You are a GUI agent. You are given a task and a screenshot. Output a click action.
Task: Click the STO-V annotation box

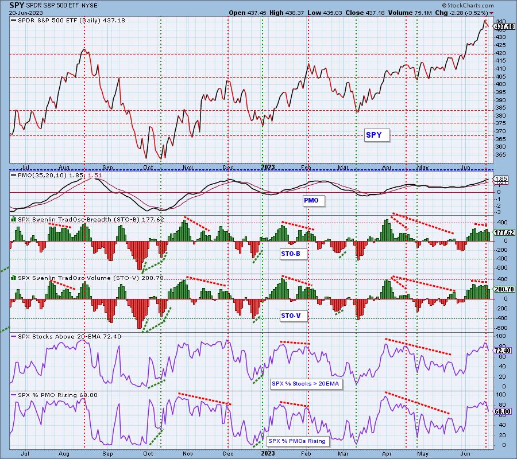click(294, 316)
